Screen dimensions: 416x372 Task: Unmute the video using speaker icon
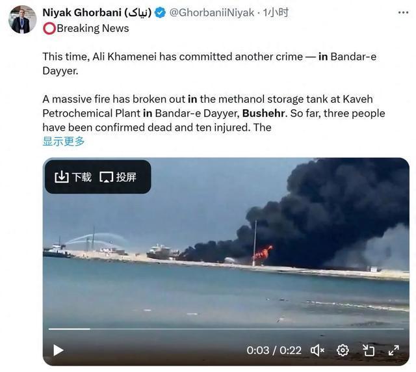tap(317, 351)
